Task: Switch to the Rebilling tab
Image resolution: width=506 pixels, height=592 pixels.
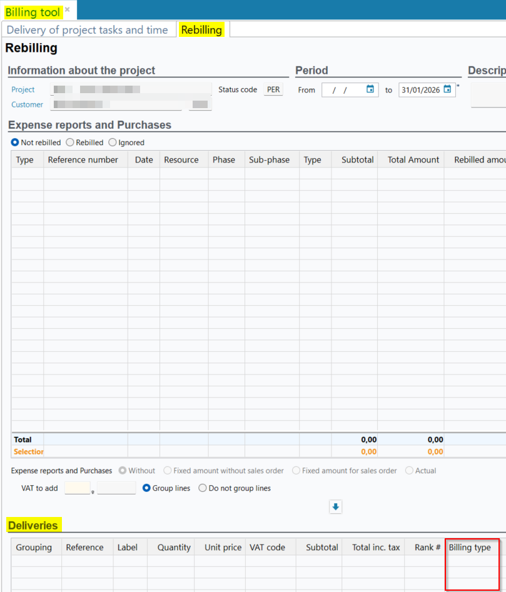Action: (x=201, y=30)
